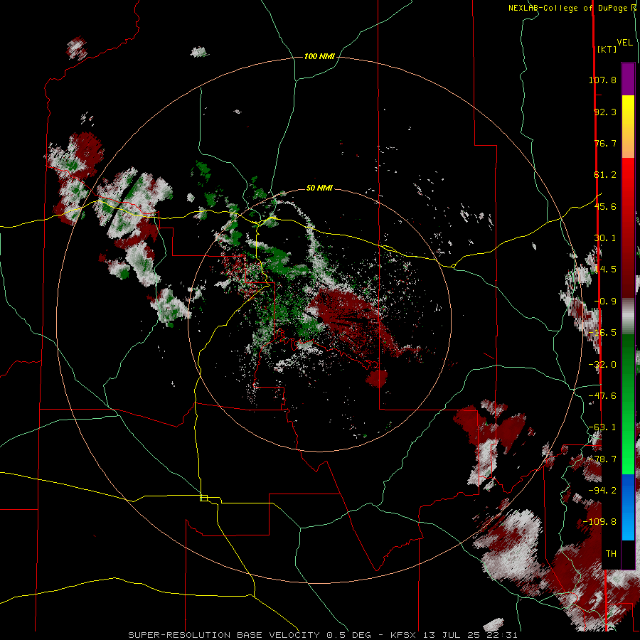Screen dimensions: 640x640
Task: Click the 14.5 velocity scale value
Action: 605,270
